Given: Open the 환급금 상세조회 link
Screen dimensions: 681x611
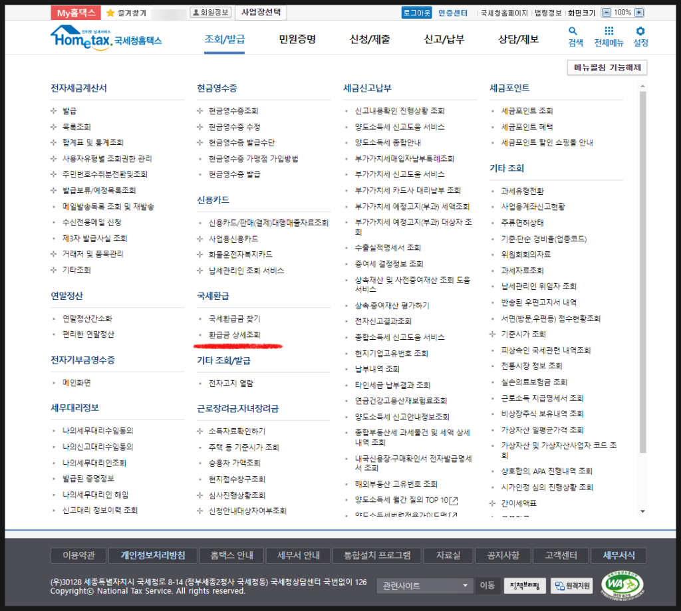Looking at the screenshot, I should coord(234,335).
